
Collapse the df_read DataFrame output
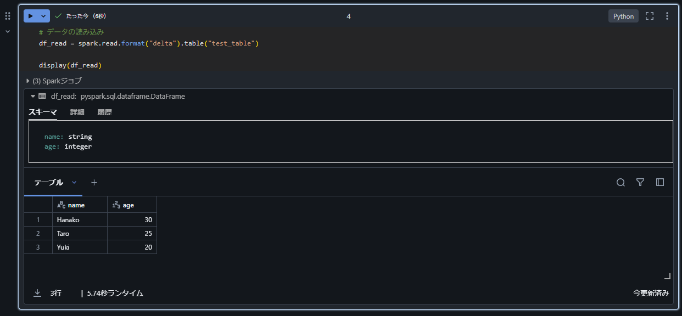pos(32,95)
